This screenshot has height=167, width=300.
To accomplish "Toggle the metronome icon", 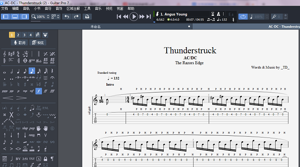I will coord(219,14).
